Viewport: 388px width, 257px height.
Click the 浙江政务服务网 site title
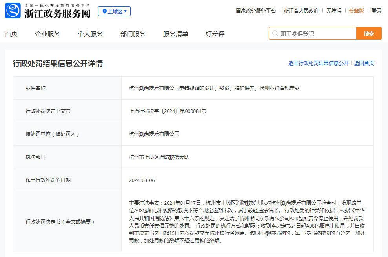[x=57, y=14]
